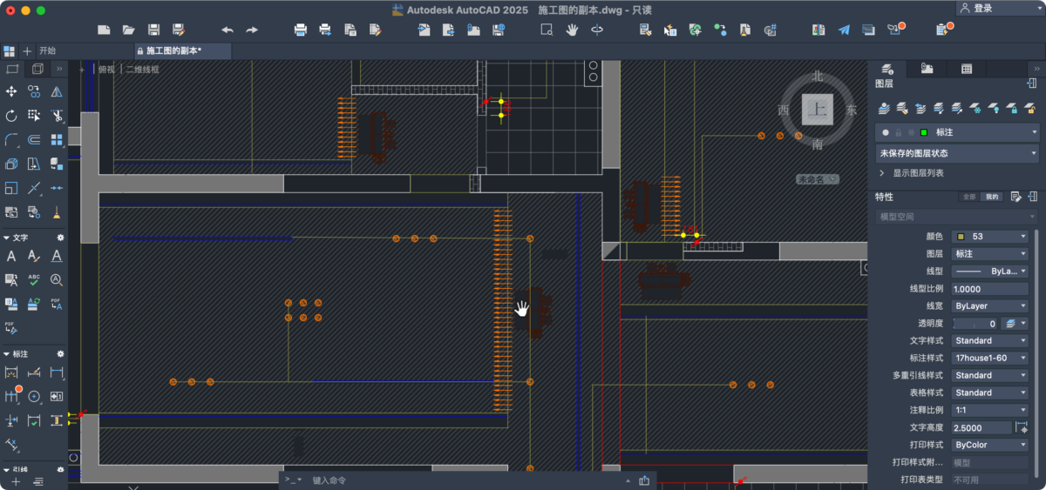This screenshot has height=490, width=1046.
Task: Switch properties filter to 我的
Action: pyautogui.click(x=991, y=197)
